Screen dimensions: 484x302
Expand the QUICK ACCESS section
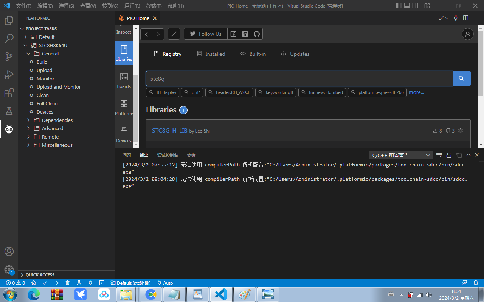(x=67, y=275)
